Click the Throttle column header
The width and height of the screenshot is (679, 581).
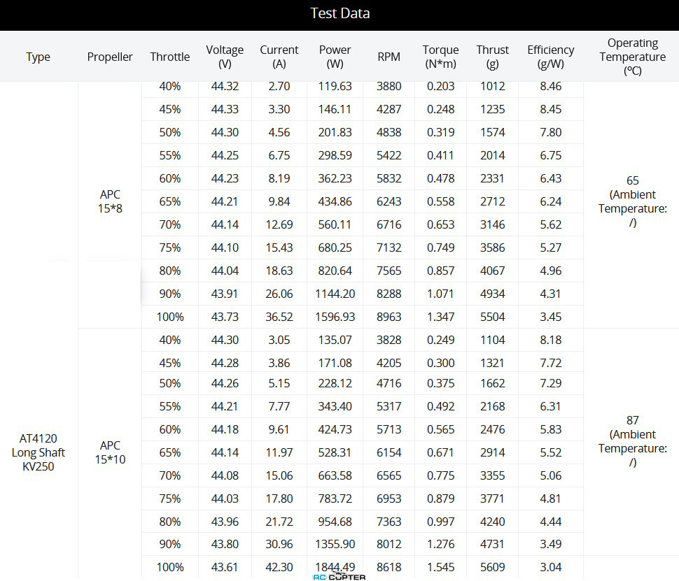[169, 57]
